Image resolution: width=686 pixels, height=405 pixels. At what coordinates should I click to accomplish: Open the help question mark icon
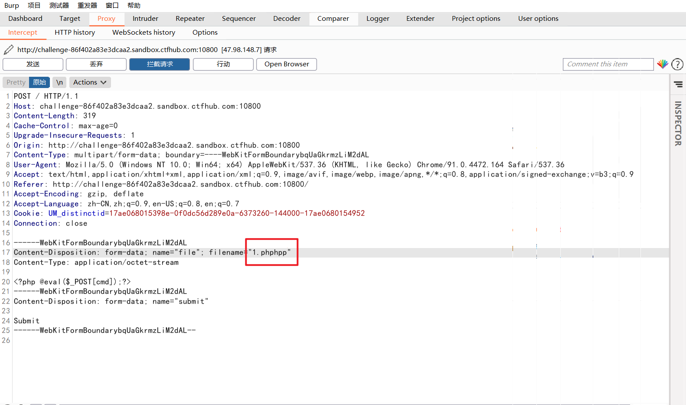677,64
